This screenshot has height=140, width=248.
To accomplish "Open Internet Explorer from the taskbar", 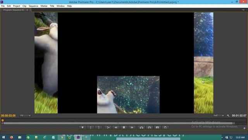I will (45, 137).
